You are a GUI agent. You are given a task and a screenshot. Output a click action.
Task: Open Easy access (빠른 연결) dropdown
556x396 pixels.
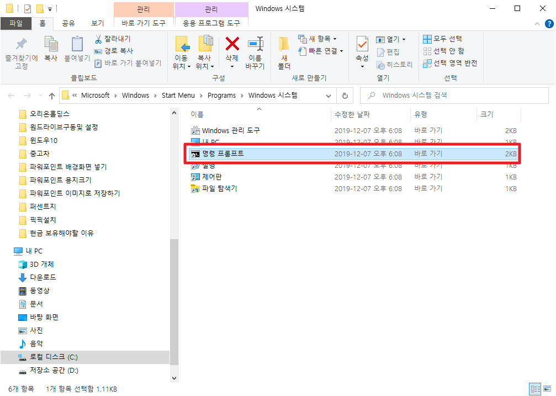[x=321, y=51]
